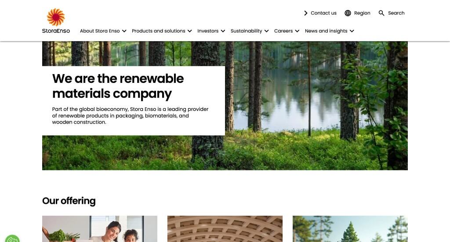The image size is (450, 242).
Task: Open the Investors menu item
Action: [x=208, y=31]
